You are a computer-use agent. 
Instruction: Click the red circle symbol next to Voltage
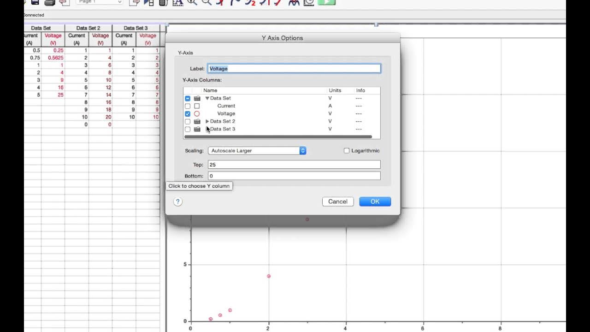(197, 113)
